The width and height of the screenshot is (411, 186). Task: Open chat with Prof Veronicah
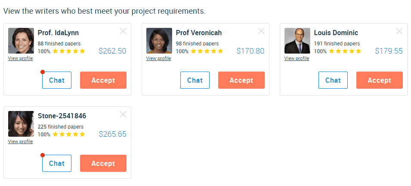[195, 80]
